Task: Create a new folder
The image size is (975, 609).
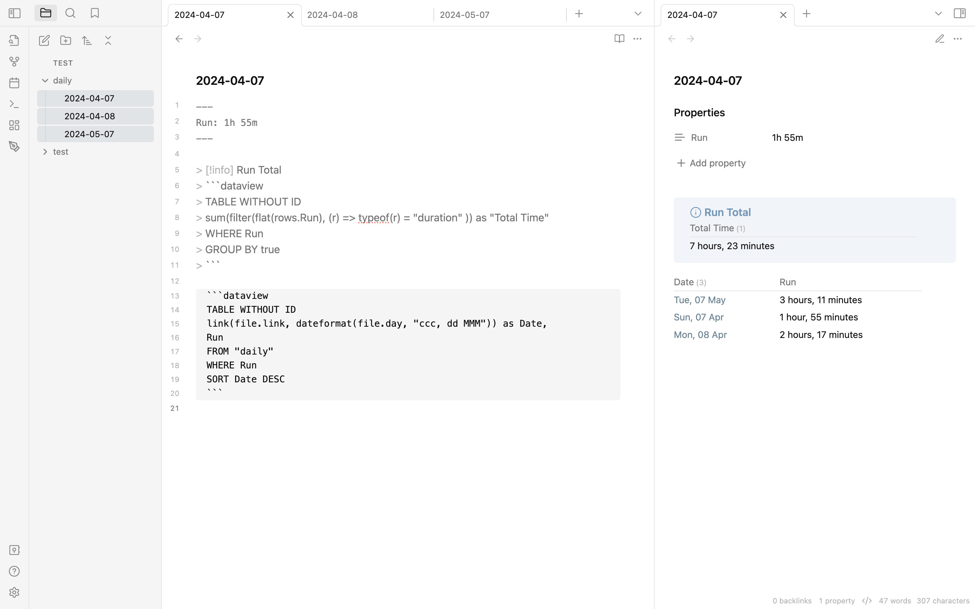Action: (x=66, y=40)
